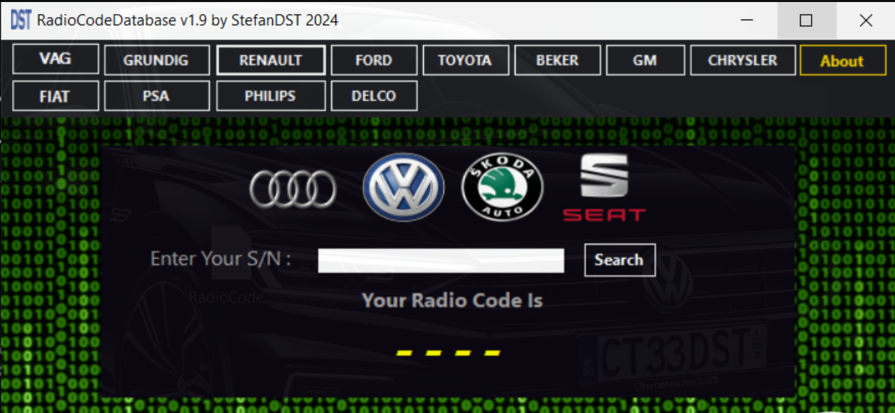Click the Search button

pyautogui.click(x=619, y=260)
